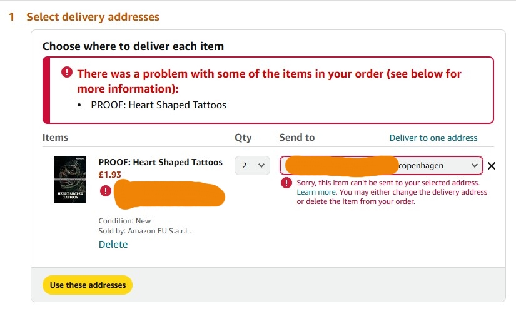Choose "Deliver to one address"

(x=433, y=138)
